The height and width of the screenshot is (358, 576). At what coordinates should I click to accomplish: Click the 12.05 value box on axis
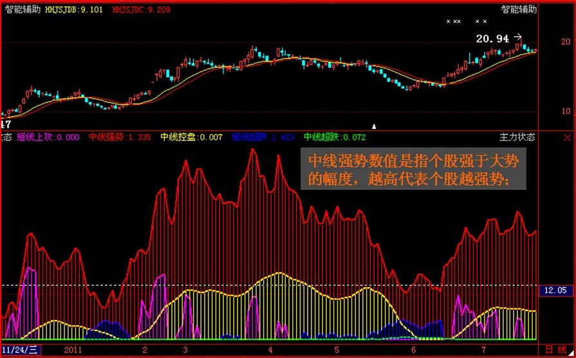(x=553, y=291)
